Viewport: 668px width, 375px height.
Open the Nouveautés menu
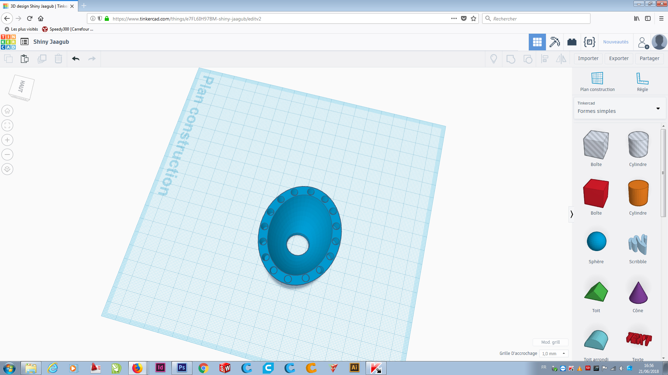(x=615, y=42)
